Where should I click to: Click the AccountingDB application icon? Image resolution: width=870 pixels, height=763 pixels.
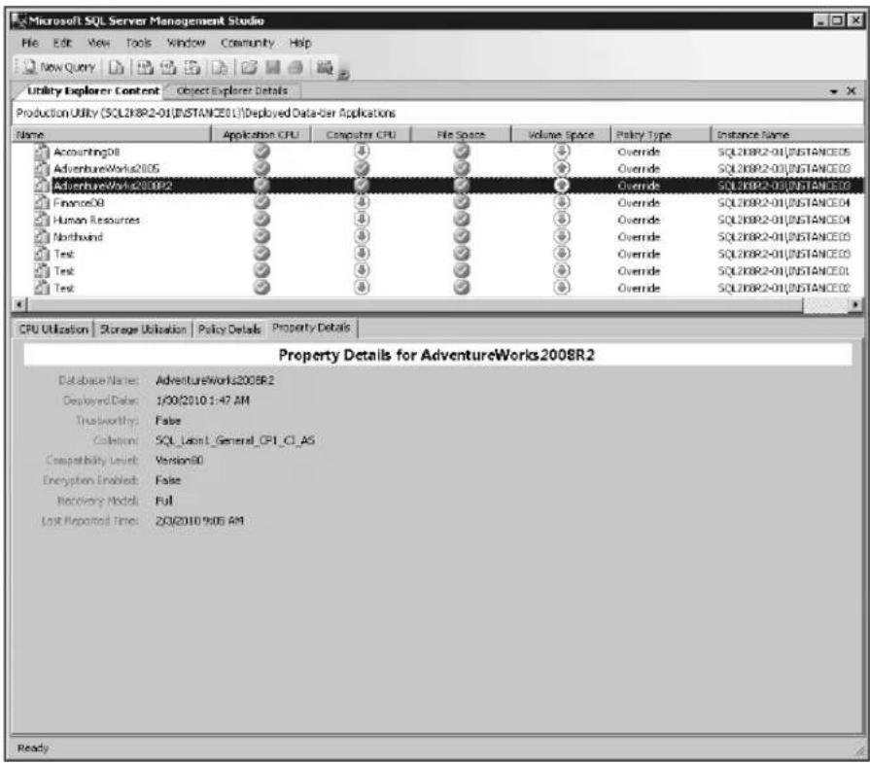[x=42, y=152]
